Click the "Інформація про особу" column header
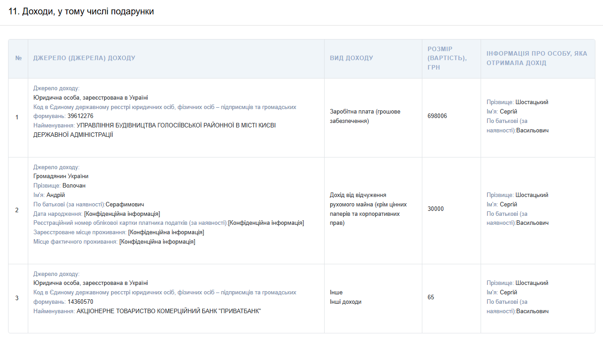 [537, 58]
